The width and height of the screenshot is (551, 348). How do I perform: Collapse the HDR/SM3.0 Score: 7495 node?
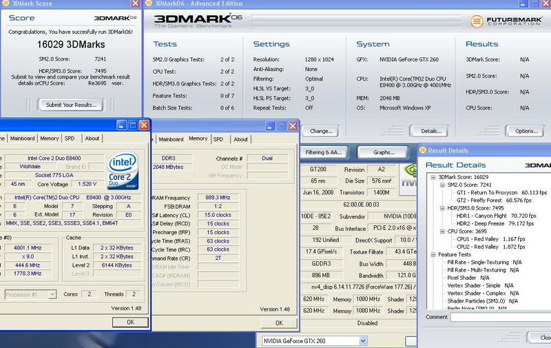442,208
